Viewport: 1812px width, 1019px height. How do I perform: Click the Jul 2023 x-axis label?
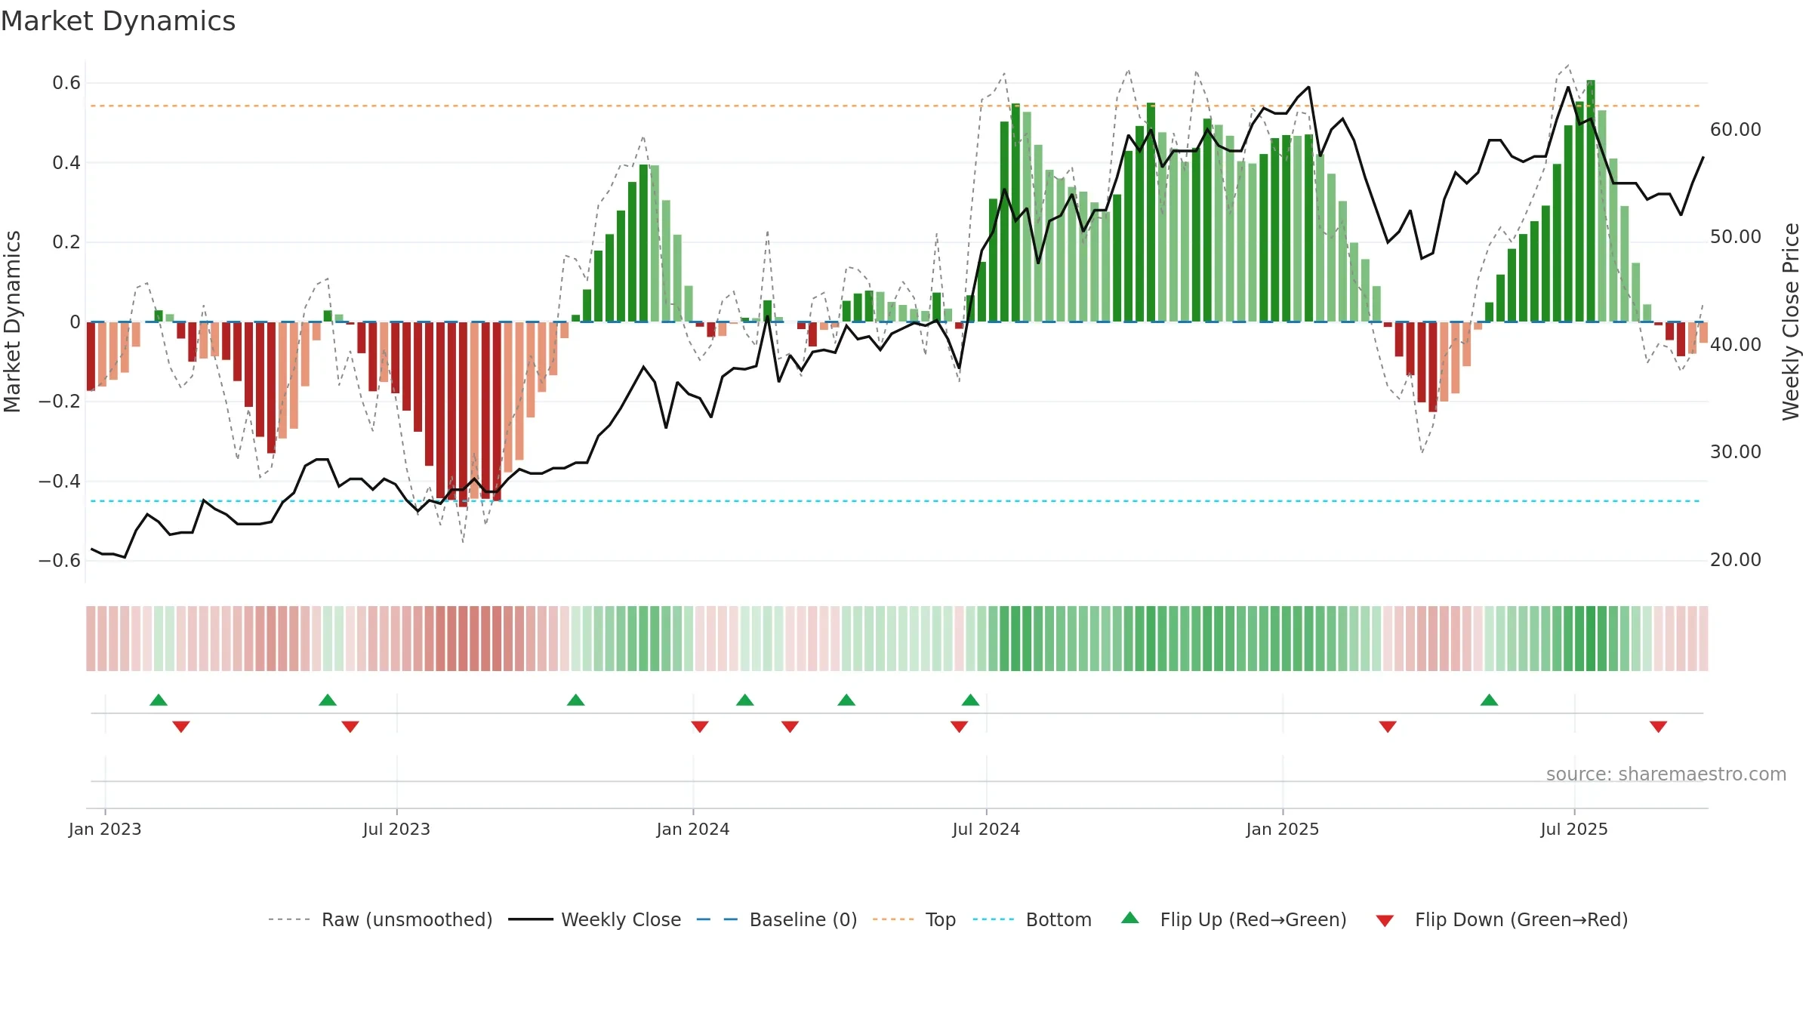pyautogui.click(x=396, y=830)
